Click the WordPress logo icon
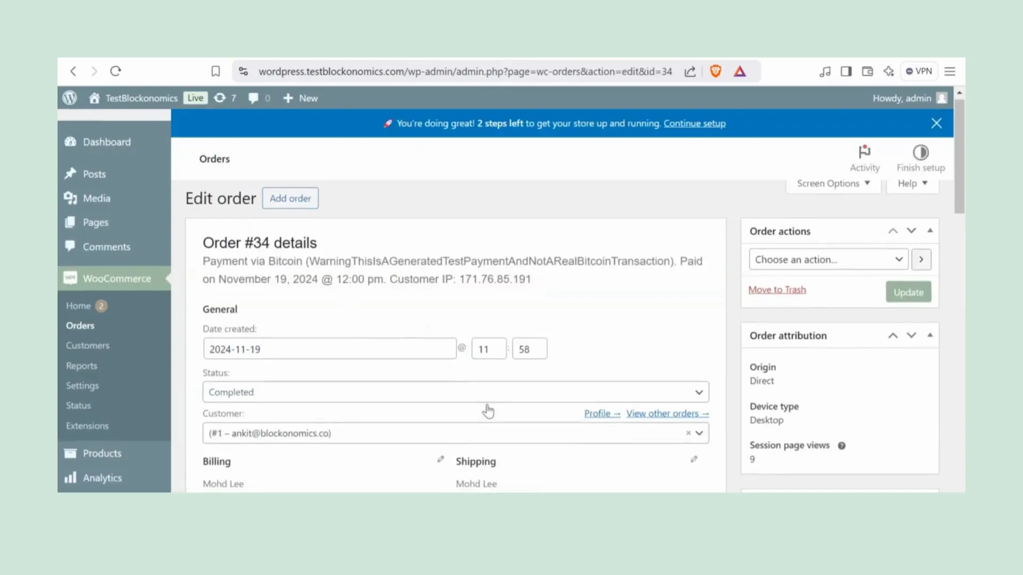The width and height of the screenshot is (1023, 575). click(70, 97)
